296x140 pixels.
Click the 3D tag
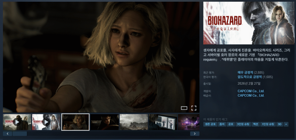(280, 124)
